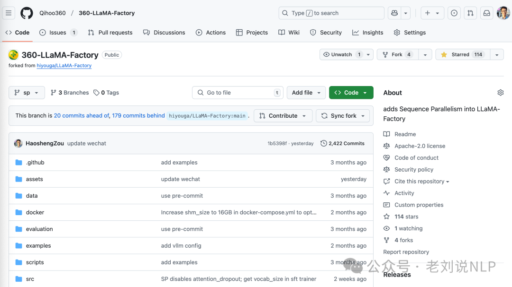Image resolution: width=512 pixels, height=287 pixels.
Task: Click the Go to file search field
Action: click(237, 93)
